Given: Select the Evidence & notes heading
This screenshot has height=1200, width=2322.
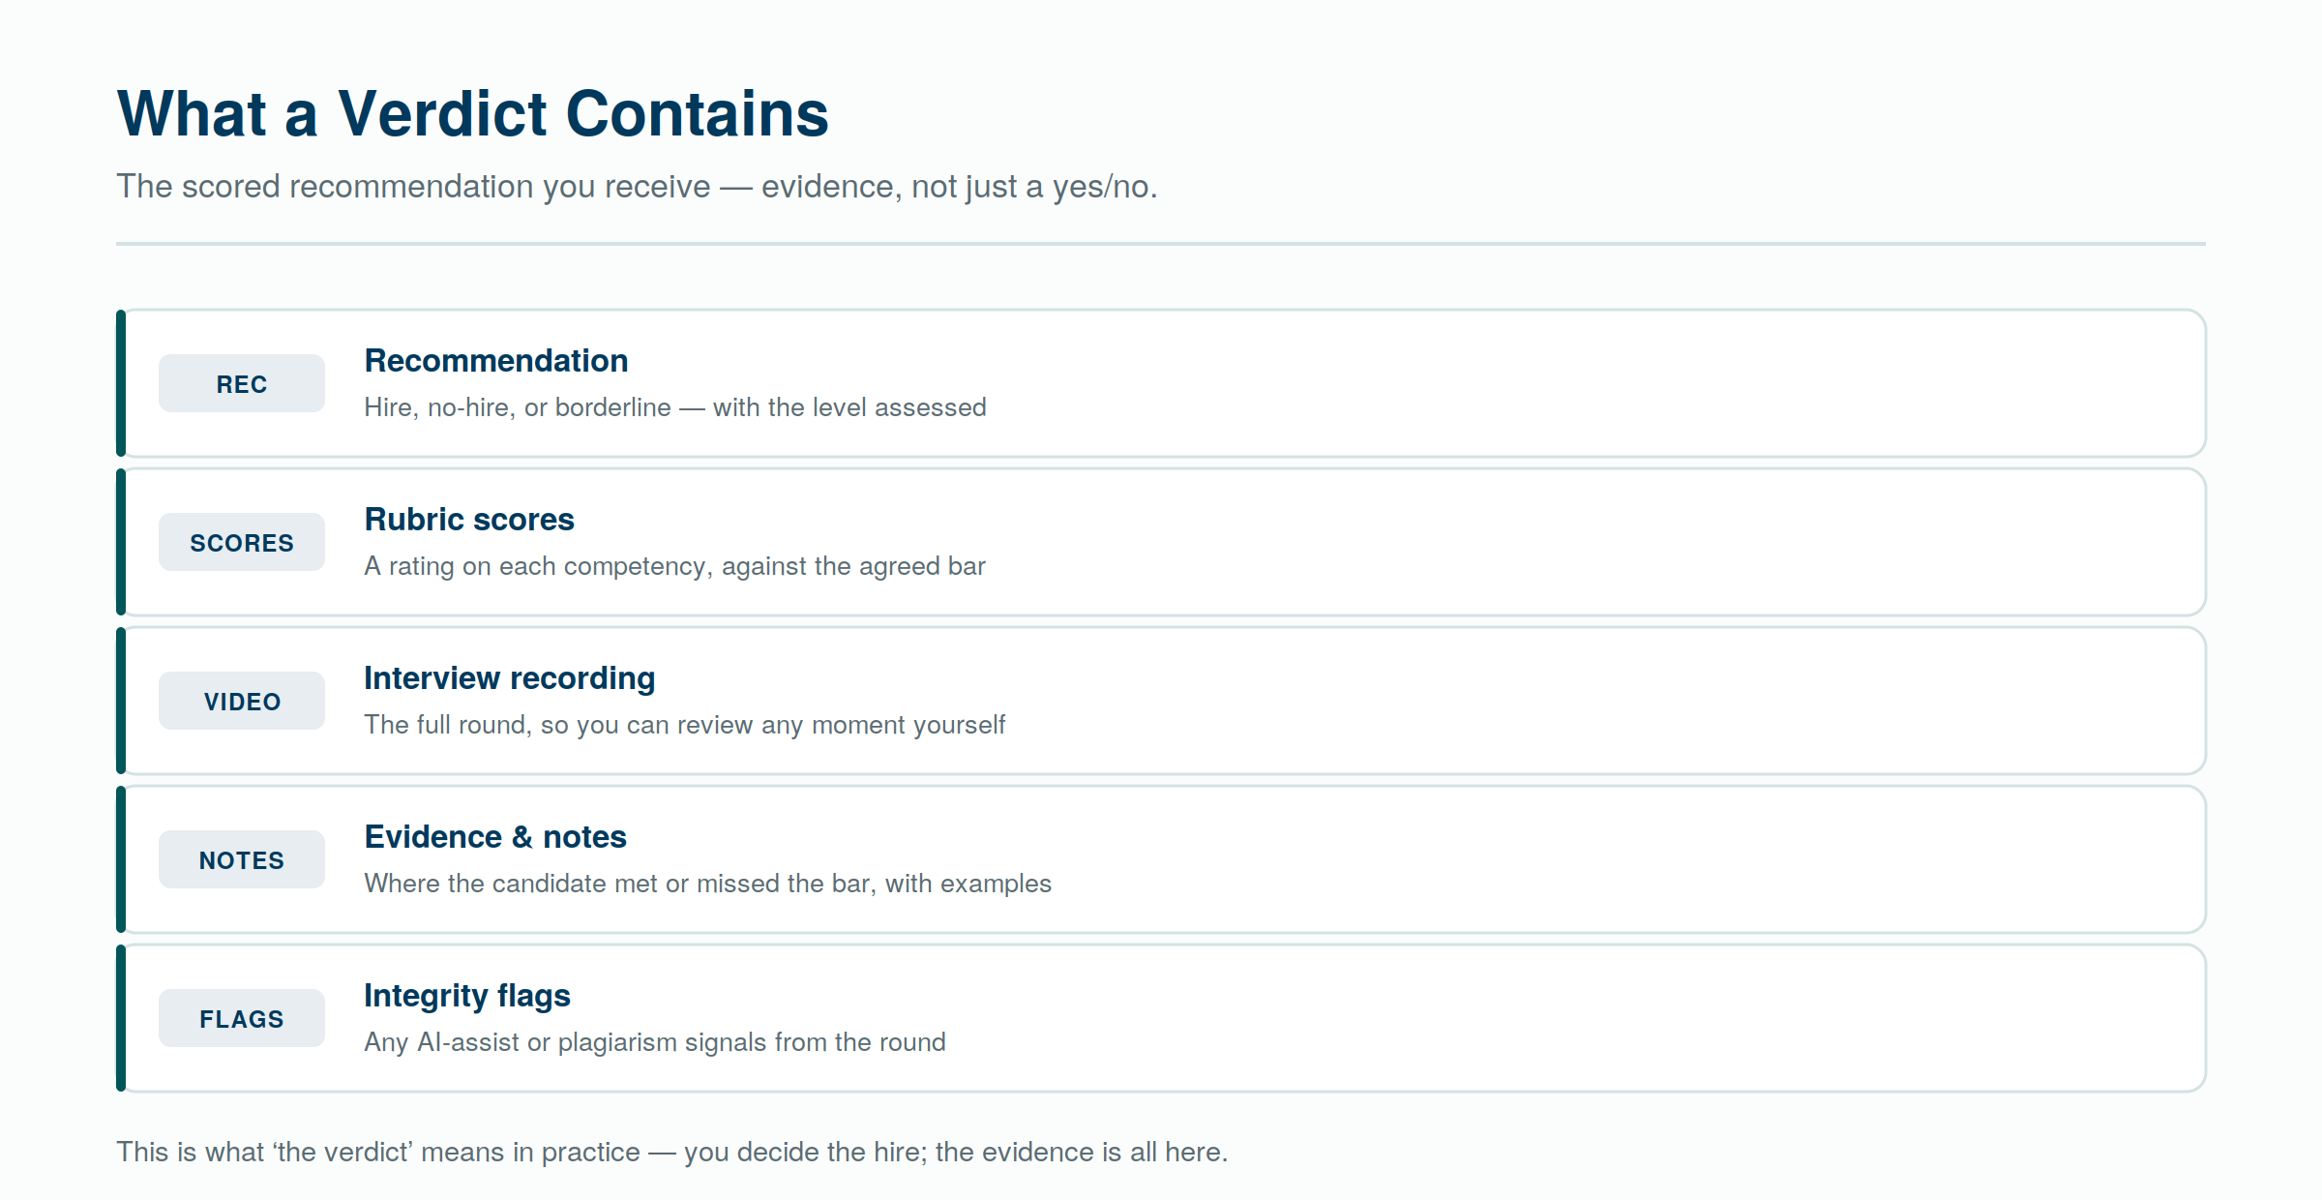Looking at the screenshot, I should pyautogui.click(x=495, y=837).
